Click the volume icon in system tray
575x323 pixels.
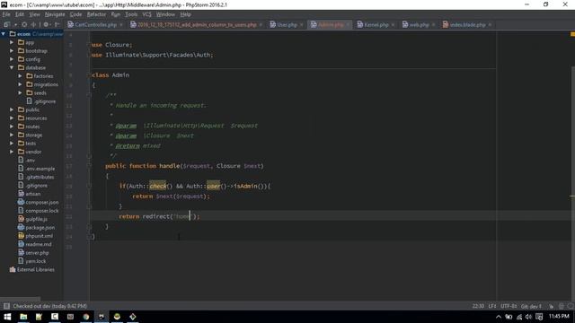528,317
